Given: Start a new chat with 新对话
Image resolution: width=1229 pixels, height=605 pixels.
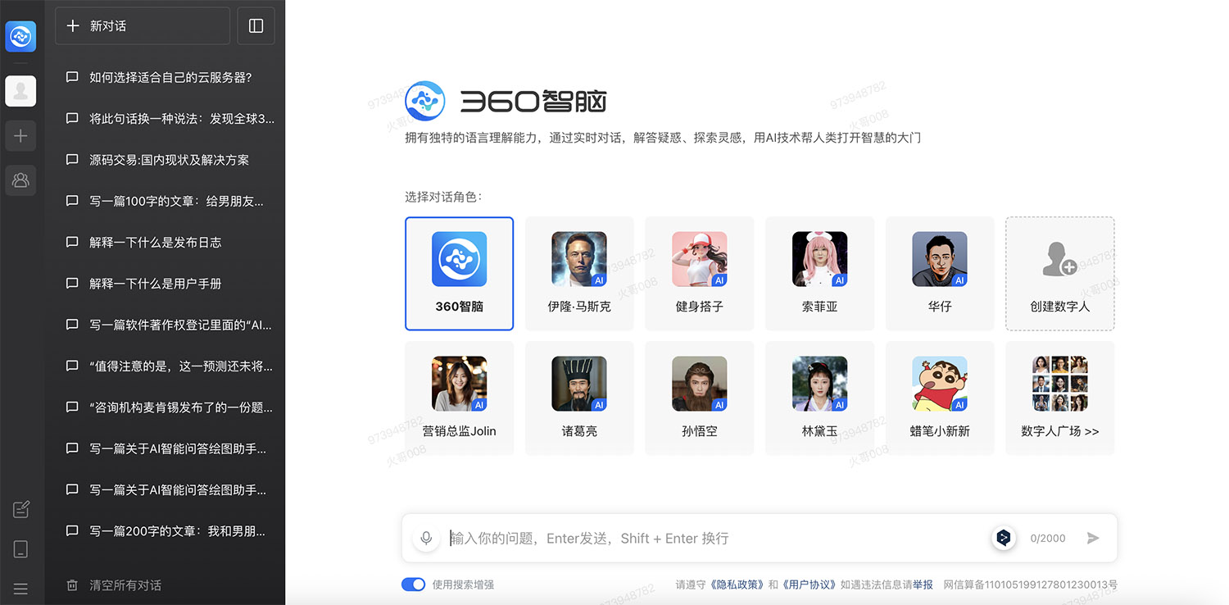Looking at the screenshot, I should click(143, 26).
